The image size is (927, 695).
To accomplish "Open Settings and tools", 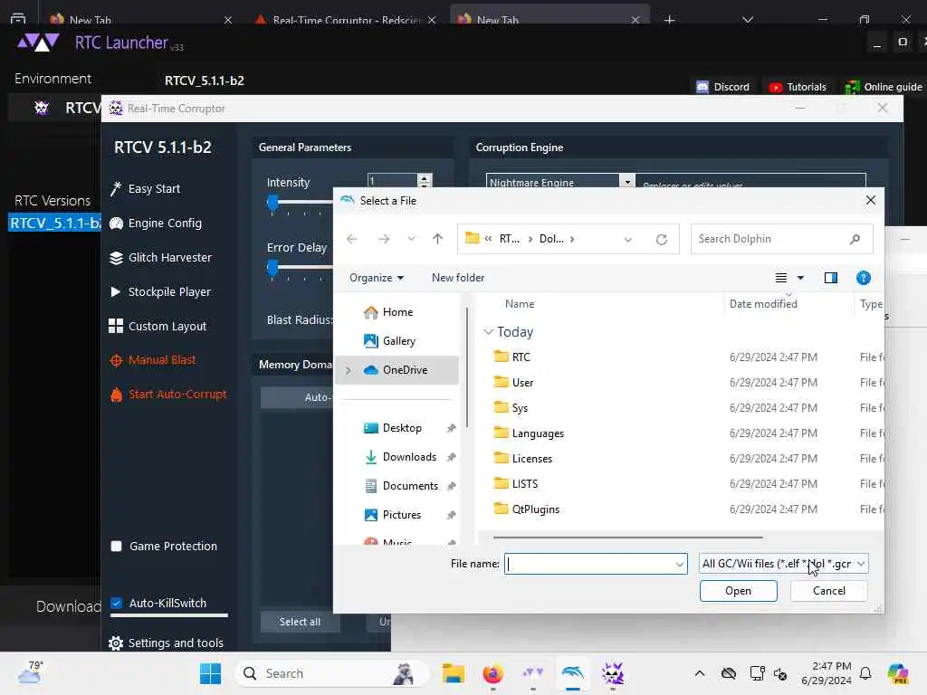I will [x=167, y=643].
